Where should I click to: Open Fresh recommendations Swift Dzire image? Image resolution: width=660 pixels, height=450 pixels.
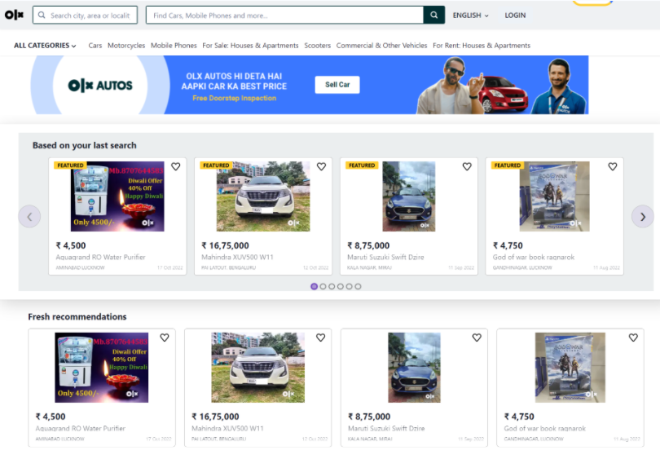pos(414,368)
